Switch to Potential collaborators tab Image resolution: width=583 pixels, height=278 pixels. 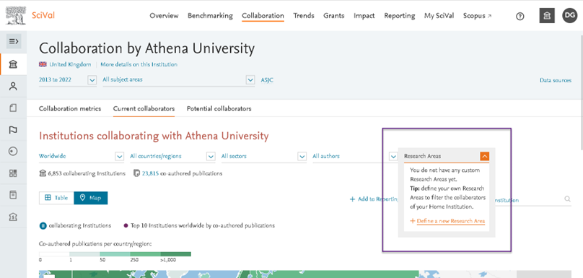click(x=219, y=108)
